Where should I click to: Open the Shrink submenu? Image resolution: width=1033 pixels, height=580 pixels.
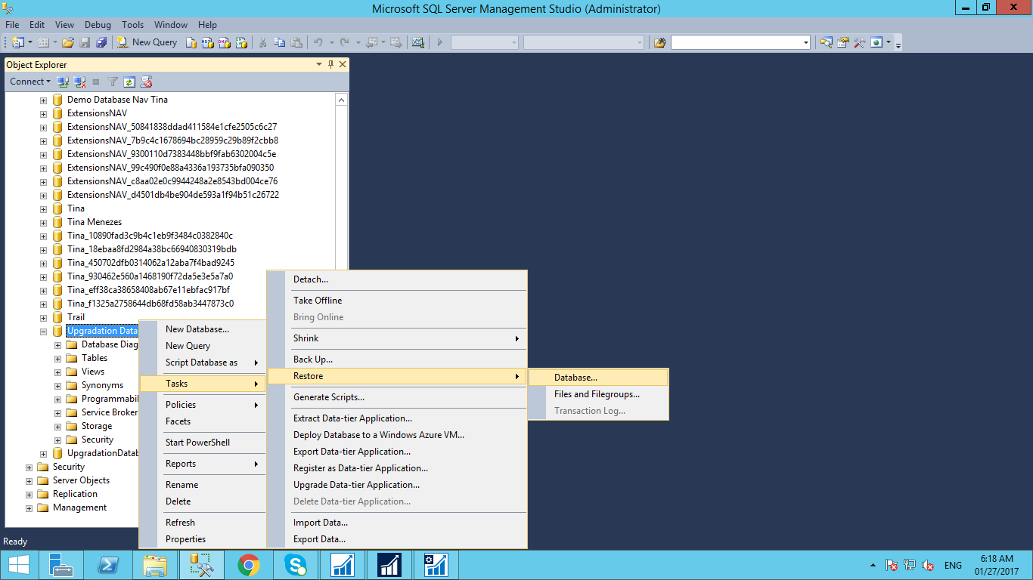pyautogui.click(x=397, y=338)
